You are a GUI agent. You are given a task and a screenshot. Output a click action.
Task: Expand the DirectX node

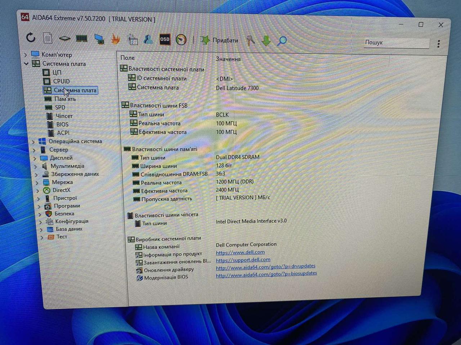pos(38,190)
